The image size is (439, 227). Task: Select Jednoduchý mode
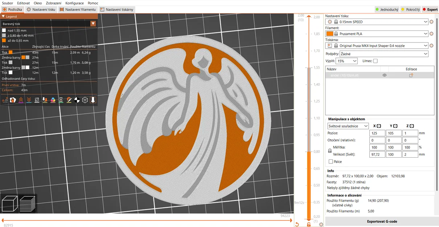pyautogui.click(x=386, y=9)
